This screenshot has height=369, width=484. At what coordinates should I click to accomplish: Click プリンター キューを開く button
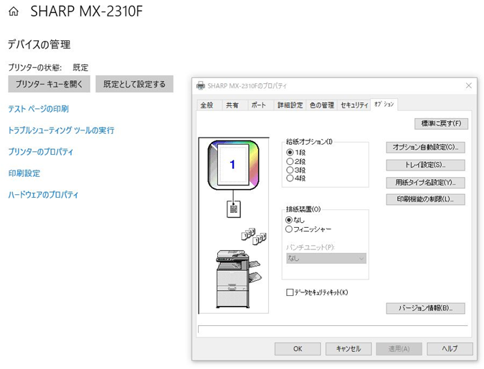coord(49,84)
